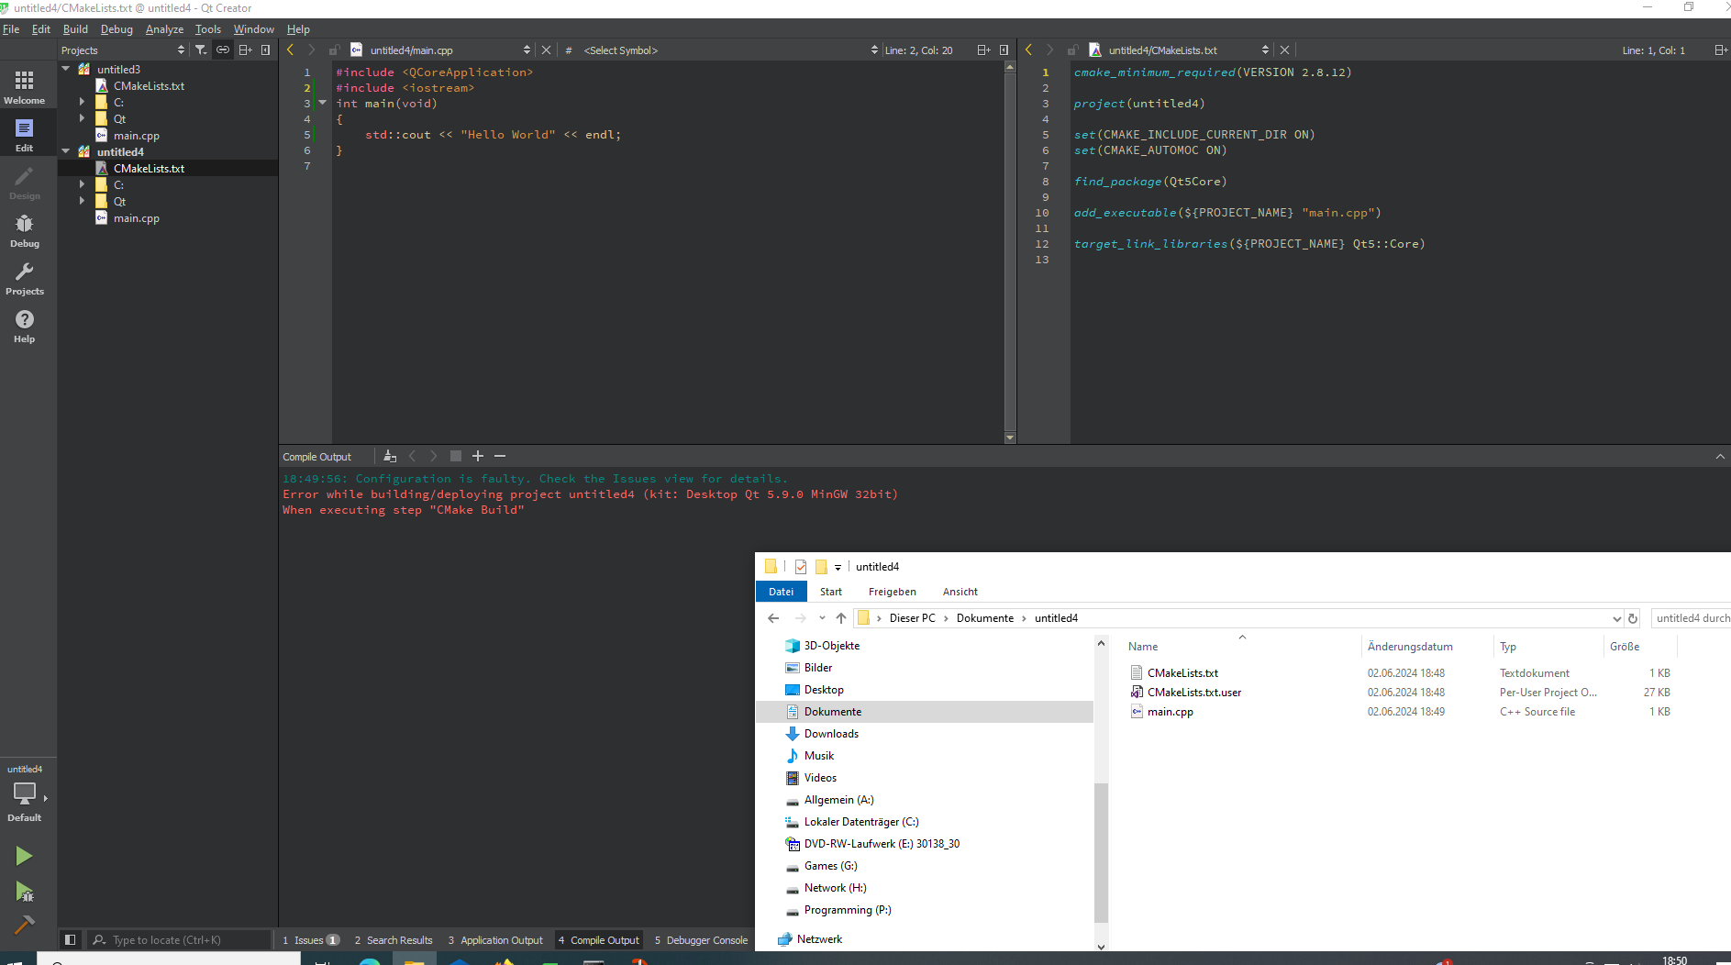Open Help mode in sidebar

coord(25,327)
